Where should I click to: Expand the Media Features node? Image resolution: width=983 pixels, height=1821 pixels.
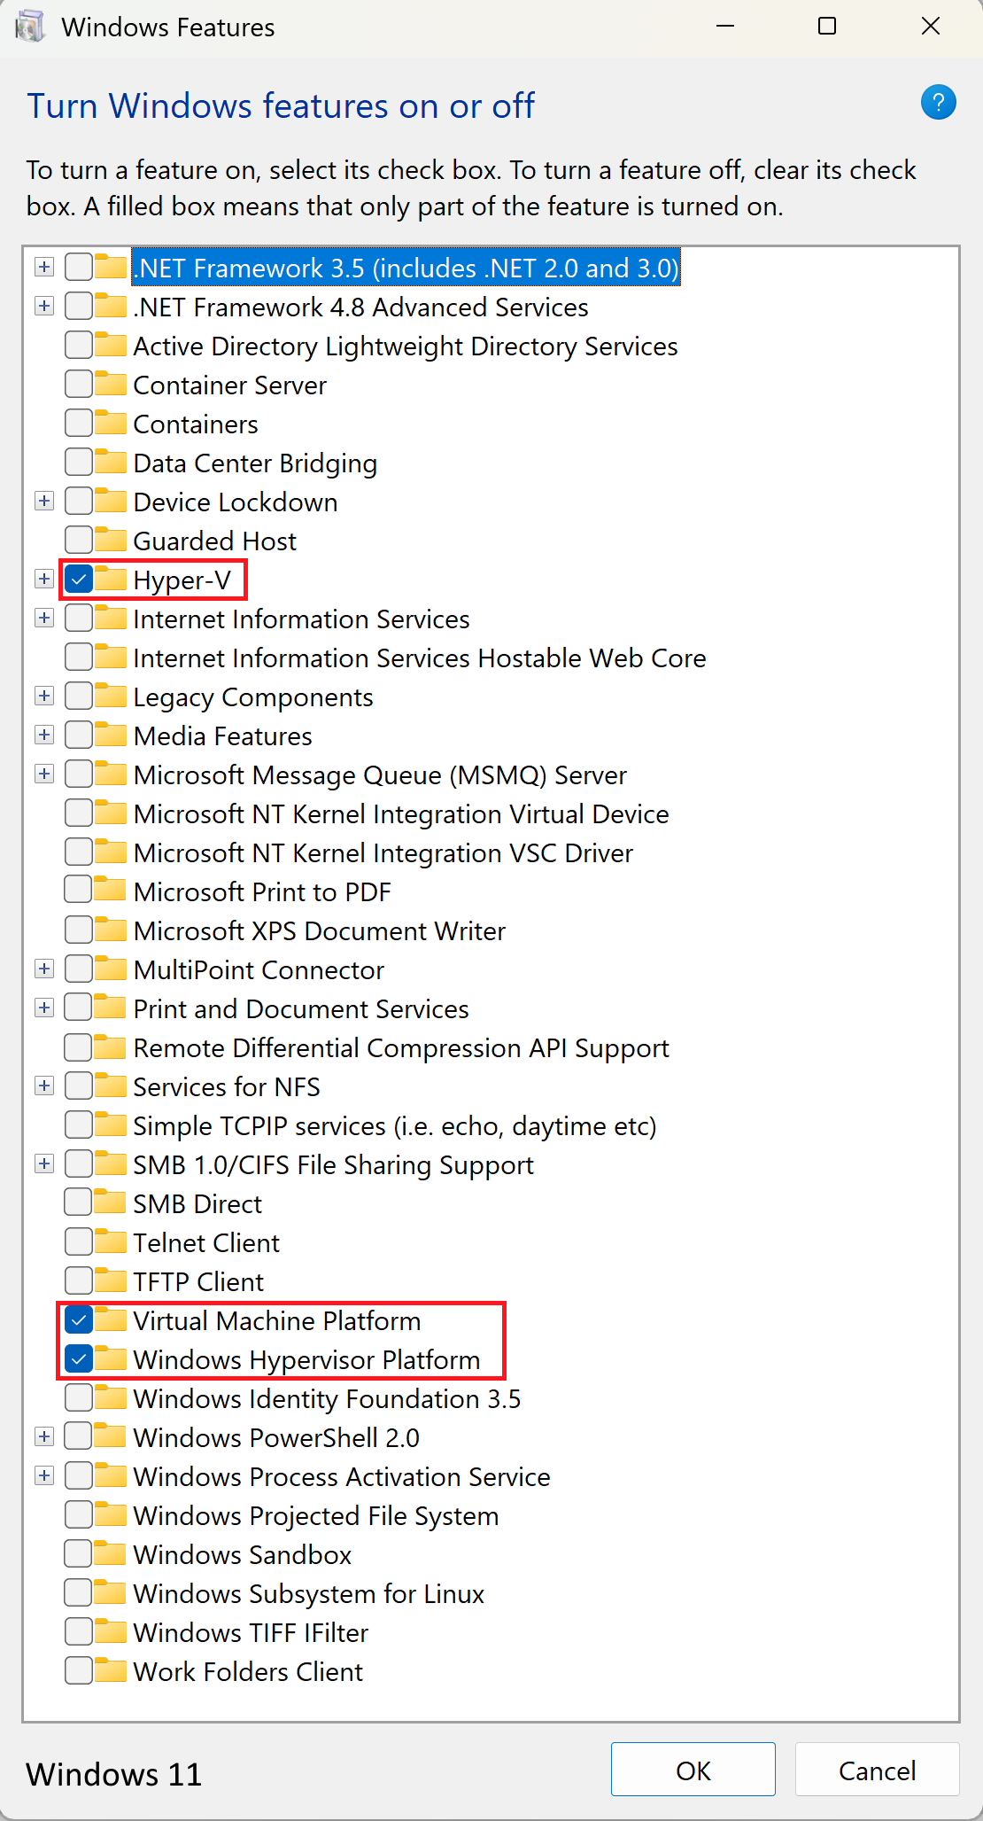pyautogui.click(x=44, y=735)
